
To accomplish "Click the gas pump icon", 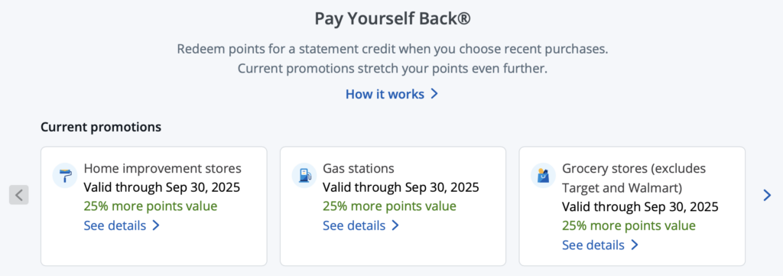I will coord(304,175).
